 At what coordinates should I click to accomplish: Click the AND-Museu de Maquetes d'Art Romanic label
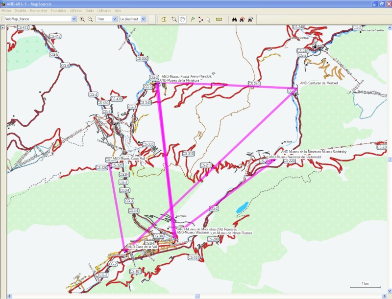click(x=207, y=229)
